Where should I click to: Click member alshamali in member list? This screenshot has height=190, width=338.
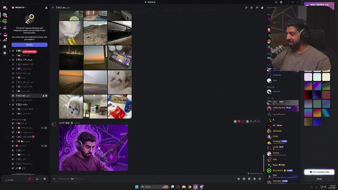(x=277, y=131)
